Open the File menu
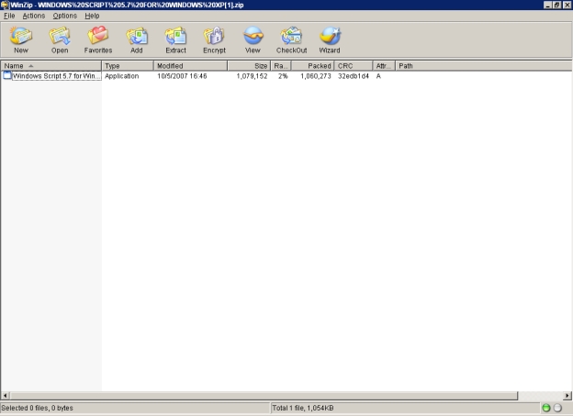The width and height of the screenshot is (573, 416). 9,16
